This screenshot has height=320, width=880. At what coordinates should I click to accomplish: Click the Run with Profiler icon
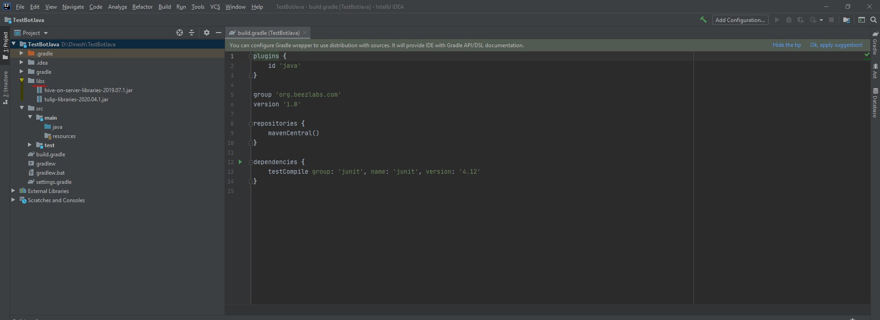(813, 20)
